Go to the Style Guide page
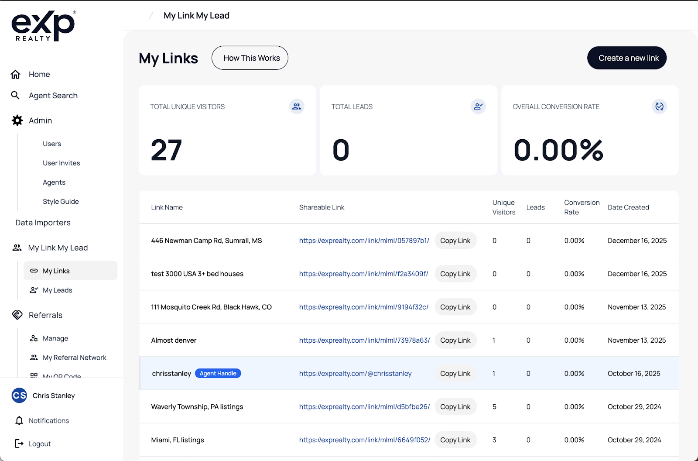The height and width of the screenshot is (461, 698). (61, 201)
